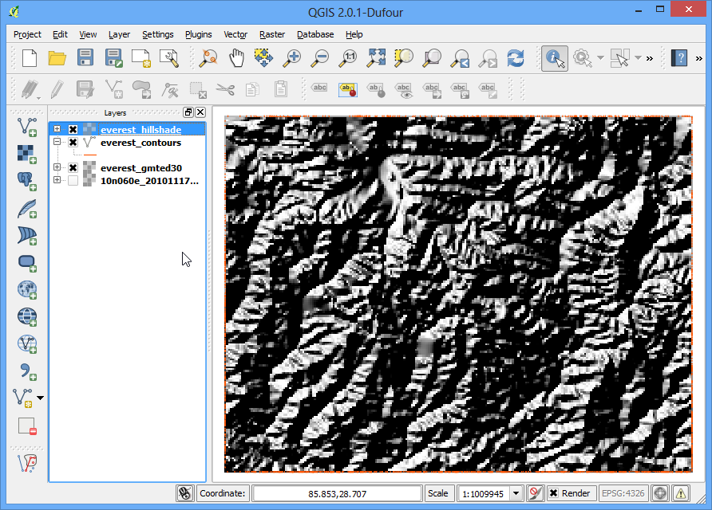Screen dimensions: 712x510
Task: Click the Remove Layer icon
Action: coord(27,426)
